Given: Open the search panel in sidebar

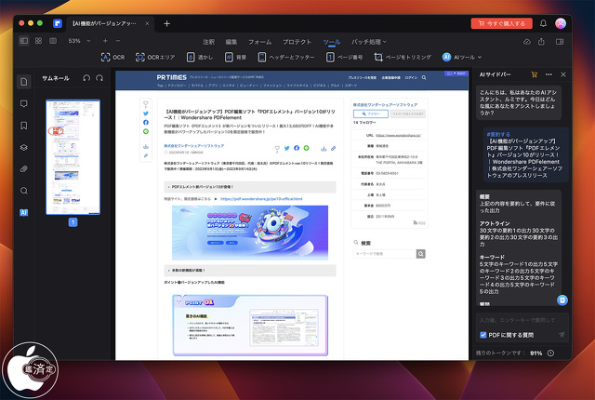Looking at the screenshot, I should (24, 191).
